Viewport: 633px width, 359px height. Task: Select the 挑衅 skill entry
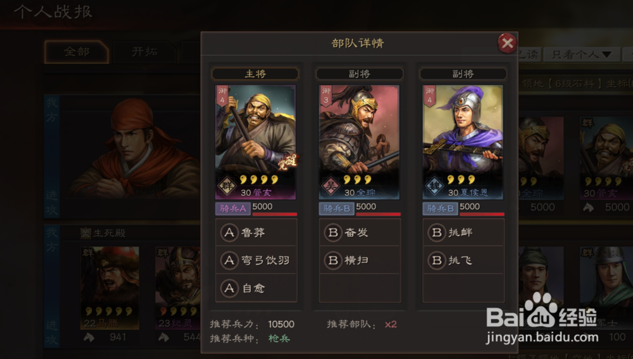coord(463,232)
